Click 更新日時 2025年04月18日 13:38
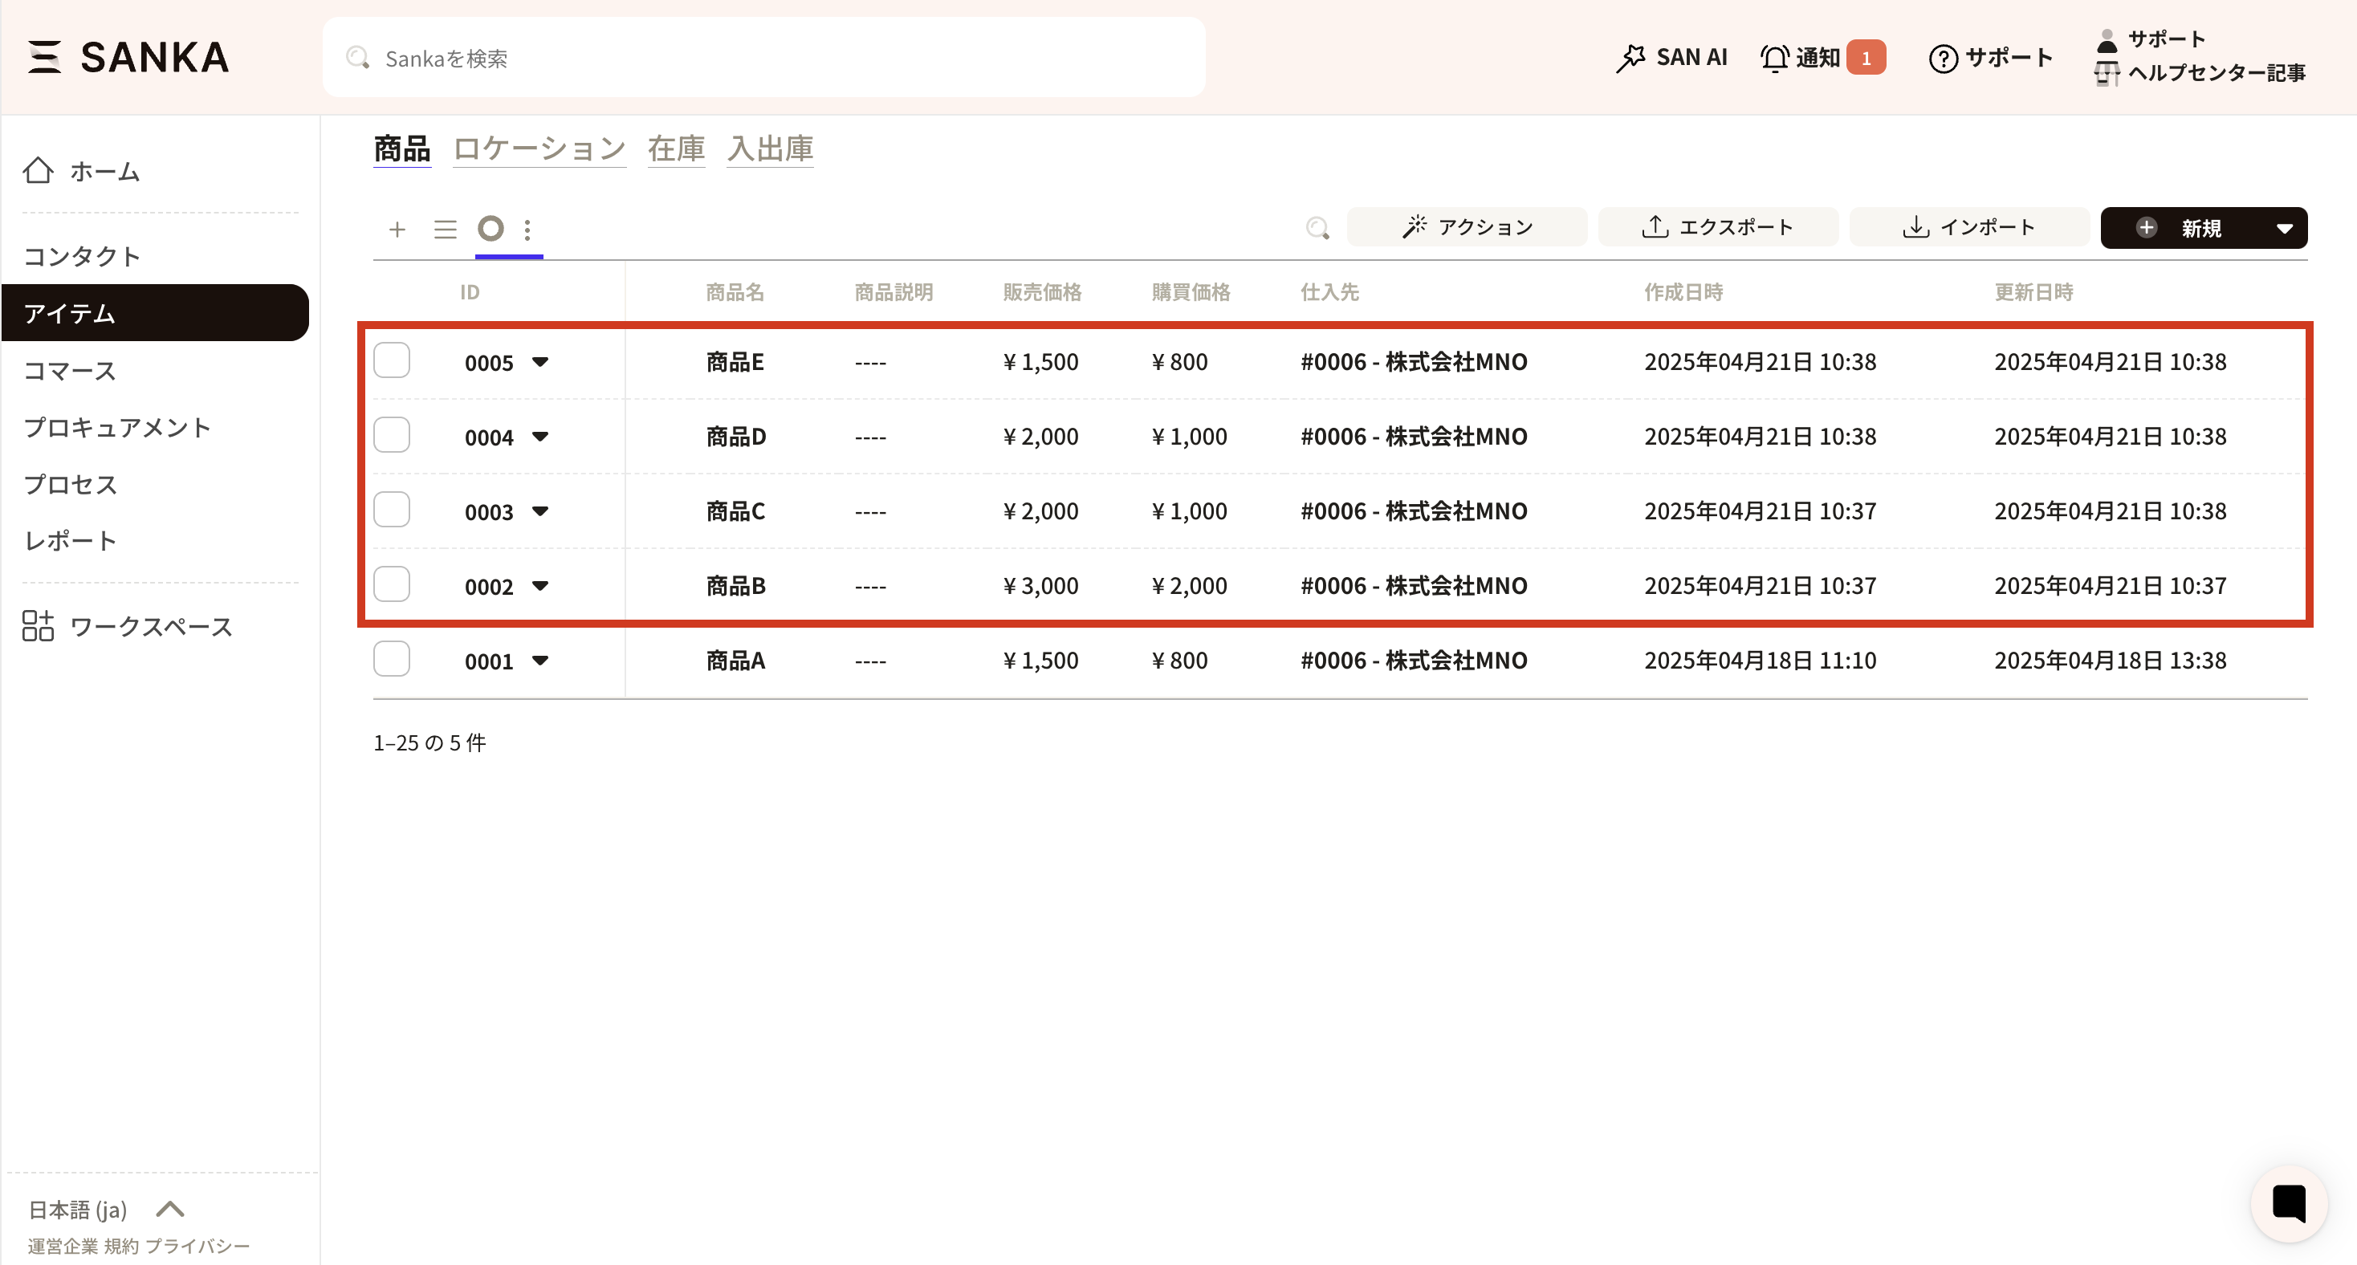The width and height of the screenshot is (2357, 1265). [2110, 660]
